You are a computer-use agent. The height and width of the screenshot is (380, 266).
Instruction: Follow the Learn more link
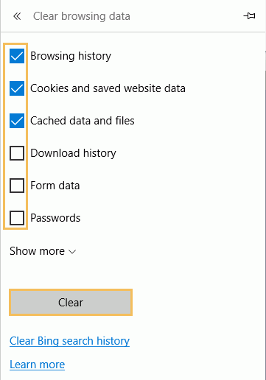[x=37, y=365]
